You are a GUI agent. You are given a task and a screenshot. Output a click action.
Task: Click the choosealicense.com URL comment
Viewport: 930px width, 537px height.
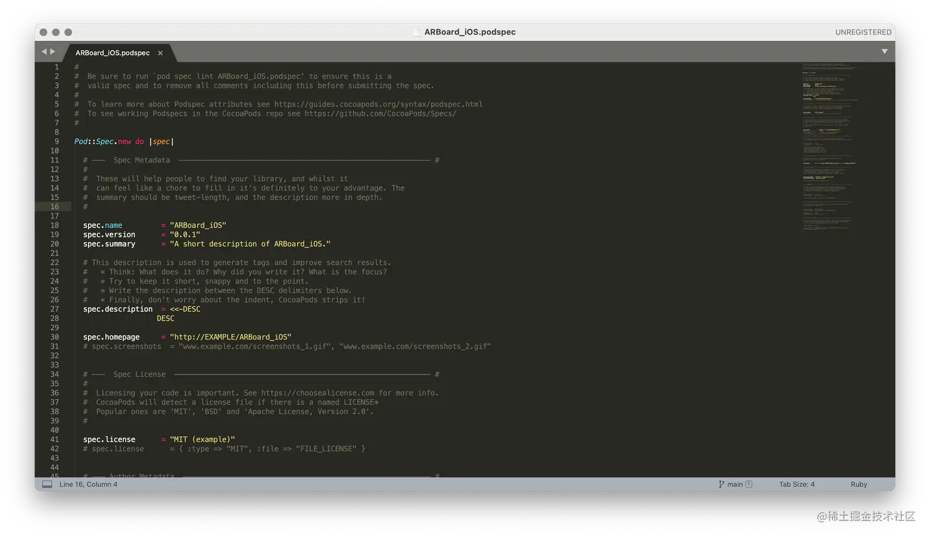click(x=317, y=393)
